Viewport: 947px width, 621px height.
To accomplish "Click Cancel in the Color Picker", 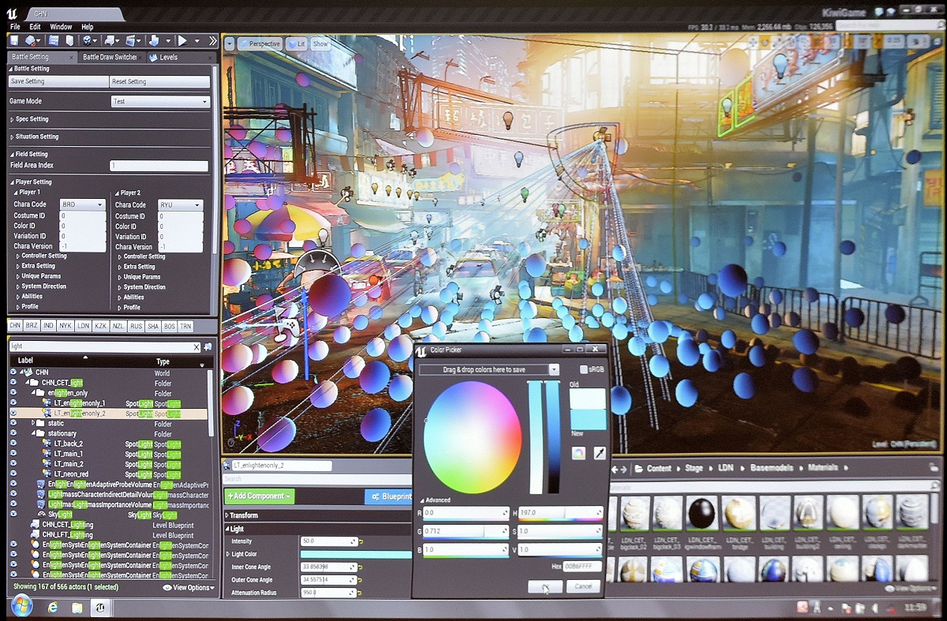I will point(583,586).
